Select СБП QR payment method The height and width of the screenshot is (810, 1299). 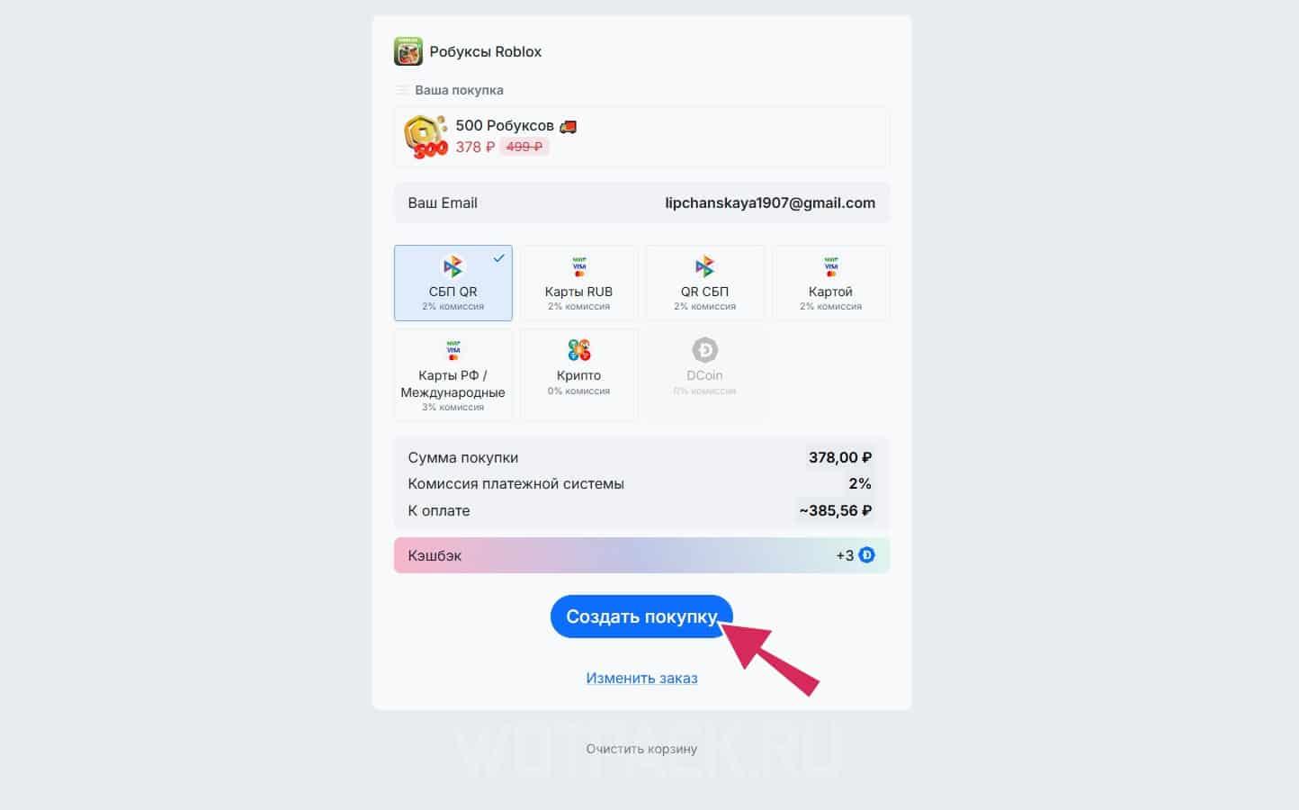point(453,283)
